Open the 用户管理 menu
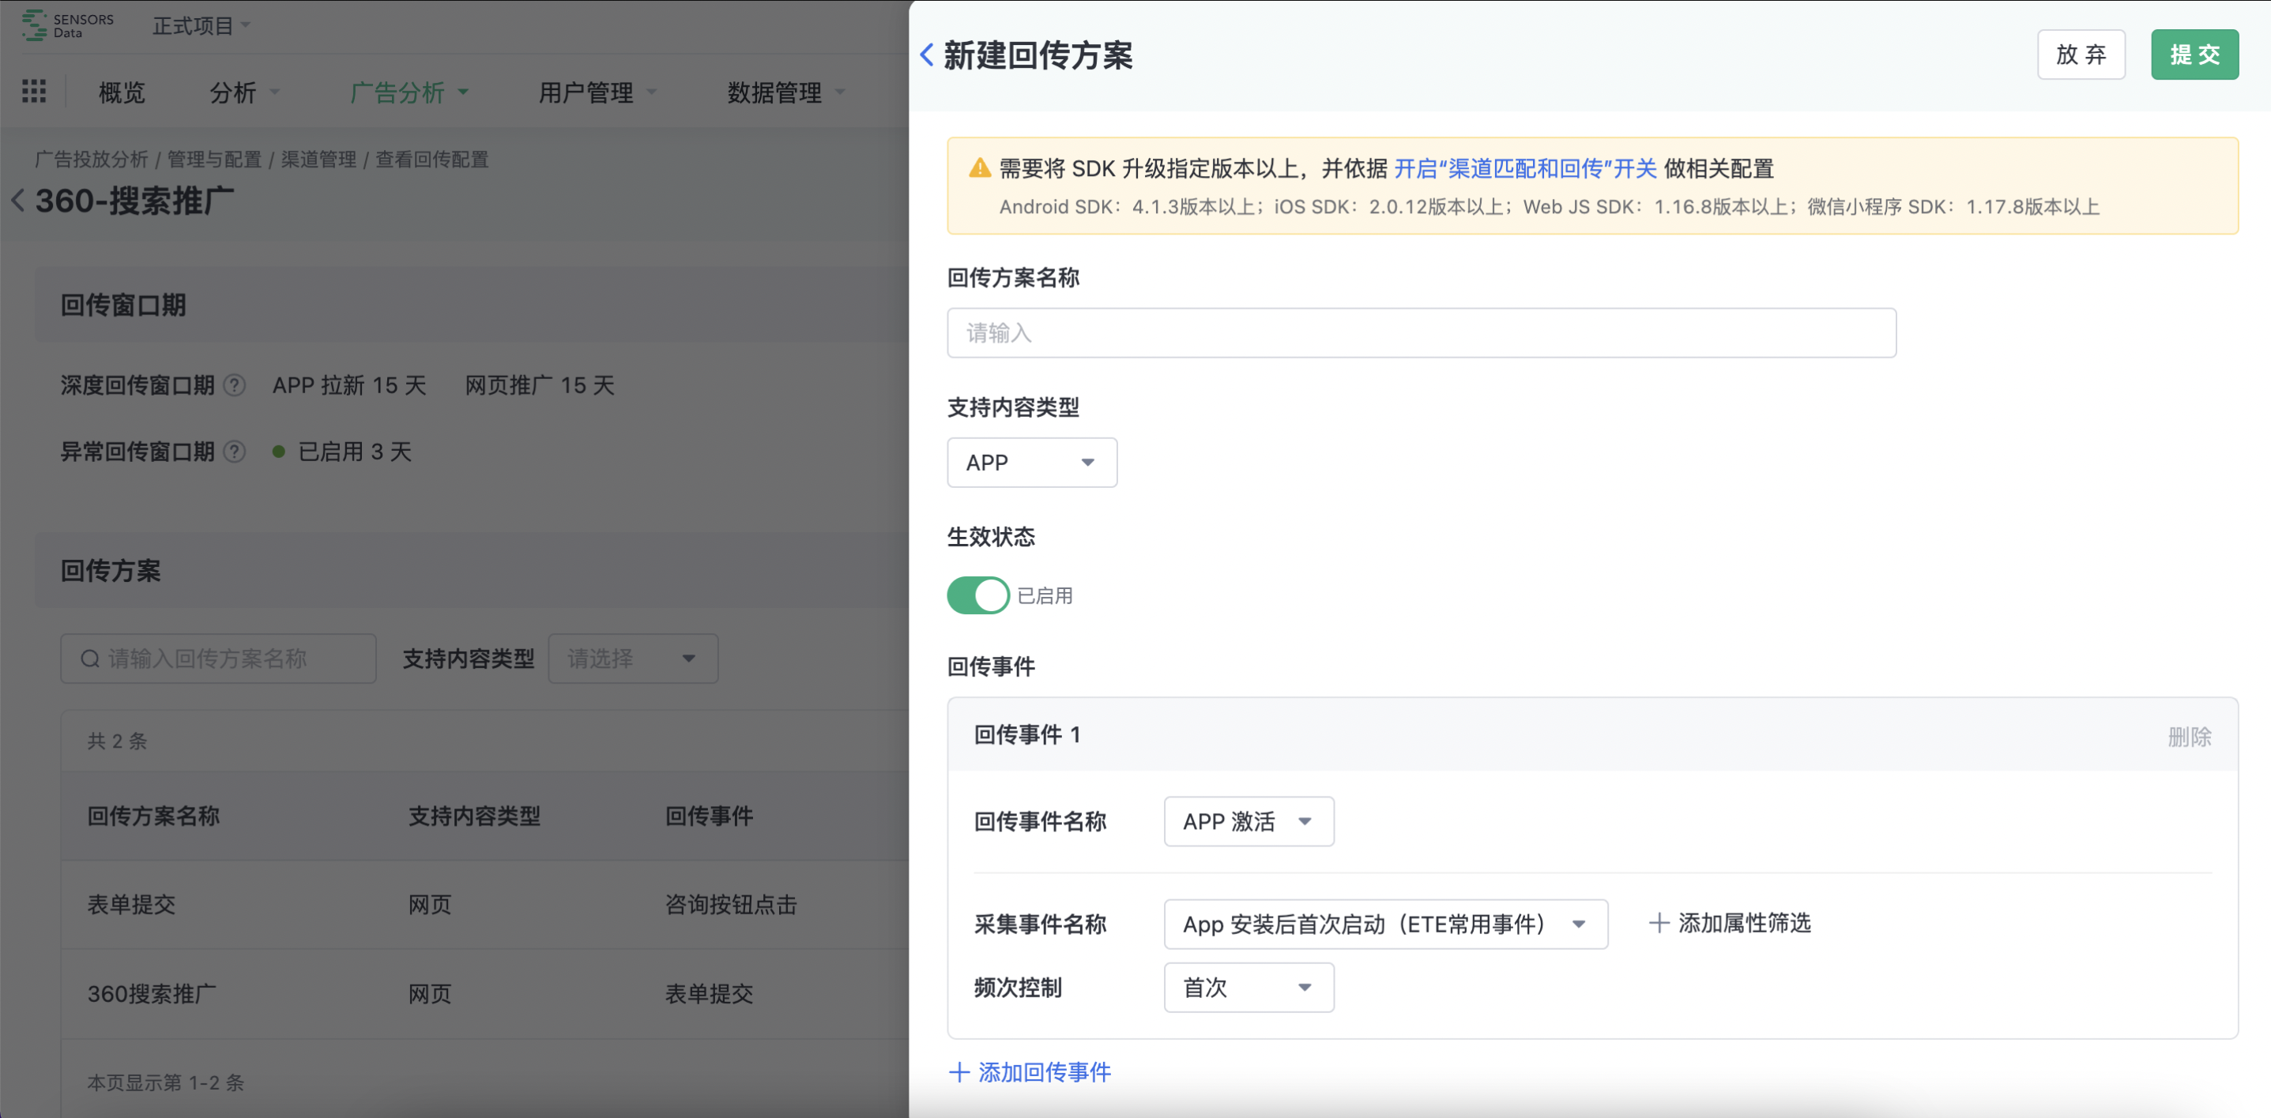 [x=597, y=92]
